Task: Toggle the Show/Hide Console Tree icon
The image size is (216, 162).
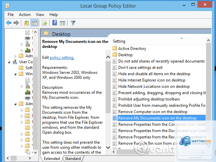Action: tap(35, 23)
